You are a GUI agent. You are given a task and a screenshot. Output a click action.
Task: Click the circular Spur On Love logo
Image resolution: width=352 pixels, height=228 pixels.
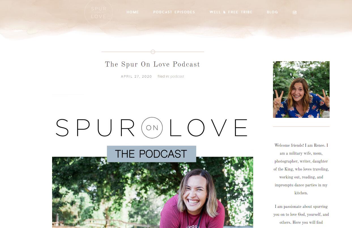pos(99,12)
